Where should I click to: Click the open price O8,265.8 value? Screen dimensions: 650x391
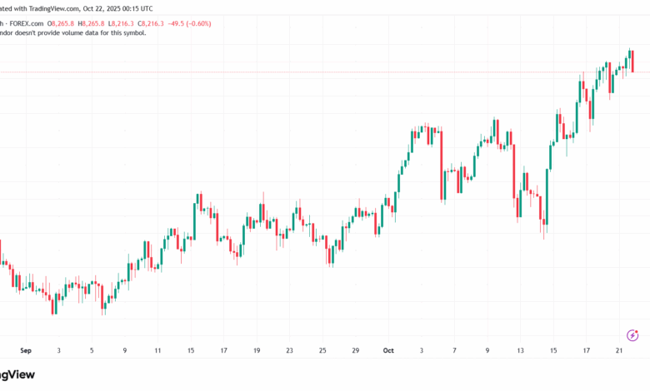(x=61, y=23)
